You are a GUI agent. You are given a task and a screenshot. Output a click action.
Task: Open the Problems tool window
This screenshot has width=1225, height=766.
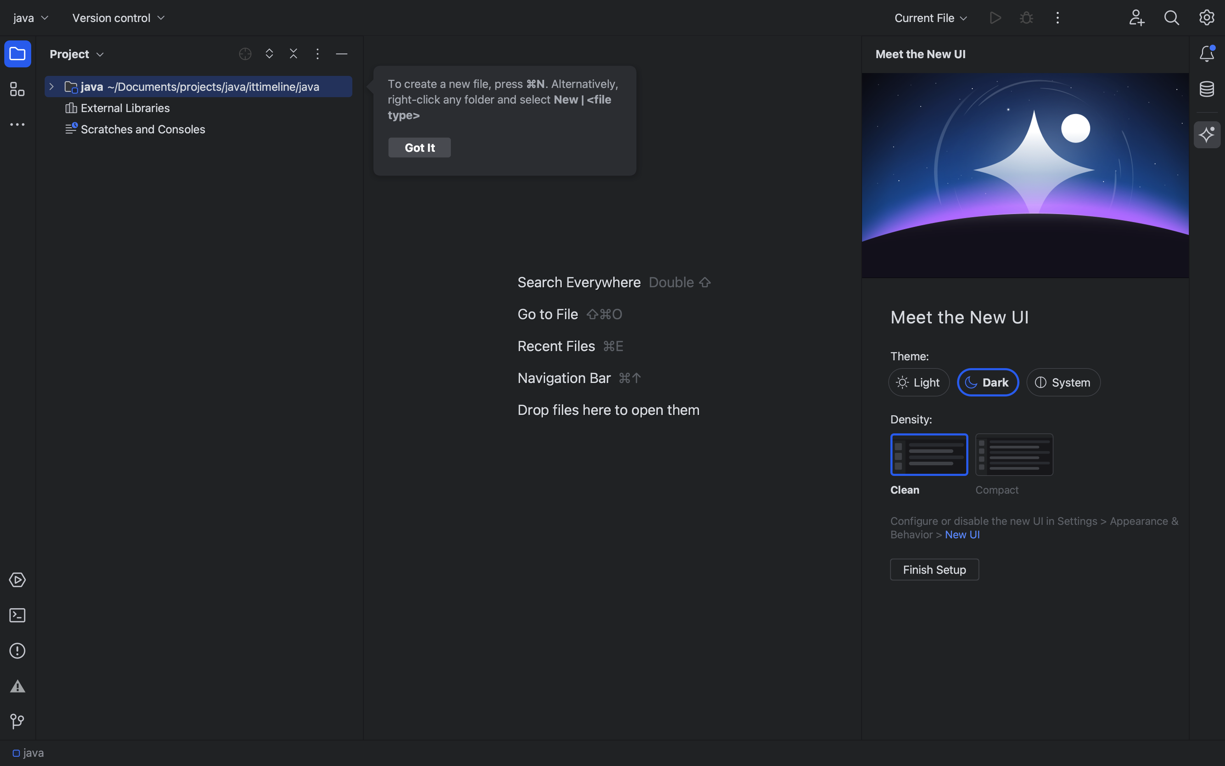pyautogui.click(x=17, y=650)
